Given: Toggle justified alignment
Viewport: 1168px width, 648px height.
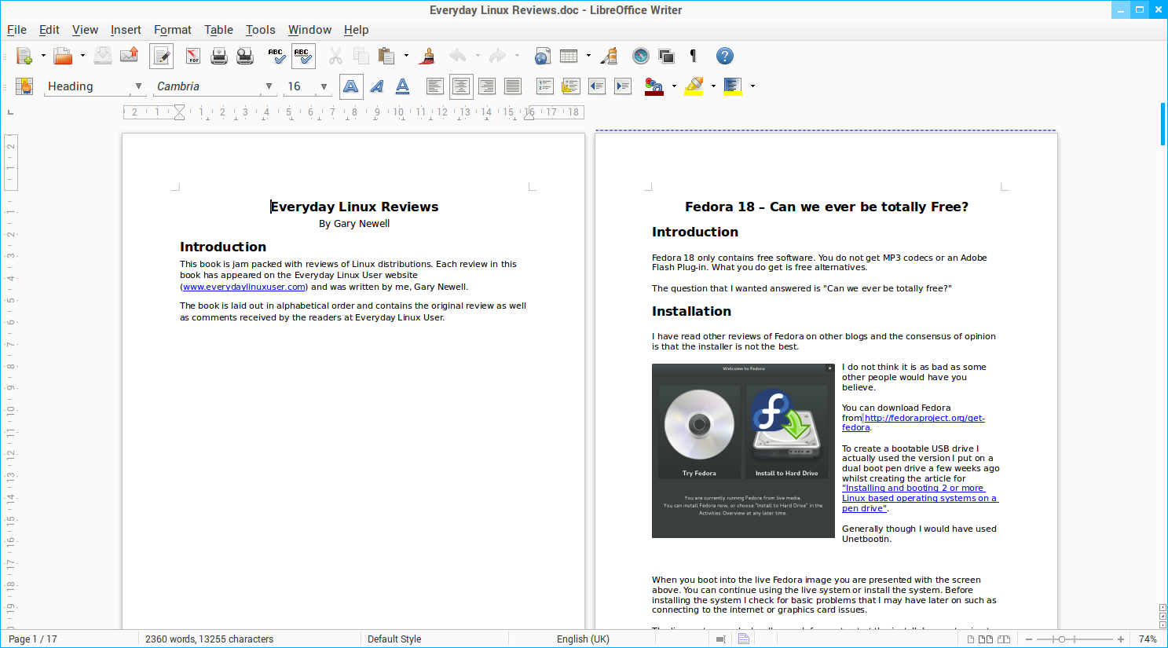Looking at the screenshot, I should (513, 86).
